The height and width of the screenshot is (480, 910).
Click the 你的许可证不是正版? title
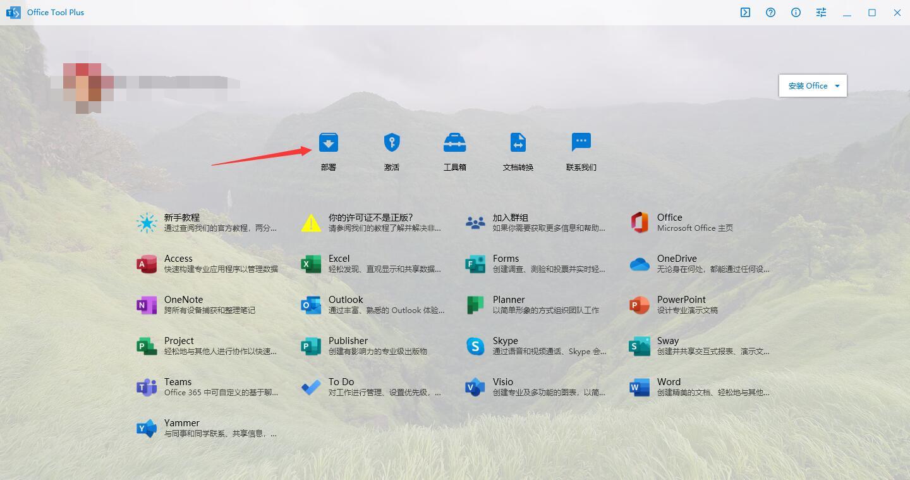370,218
